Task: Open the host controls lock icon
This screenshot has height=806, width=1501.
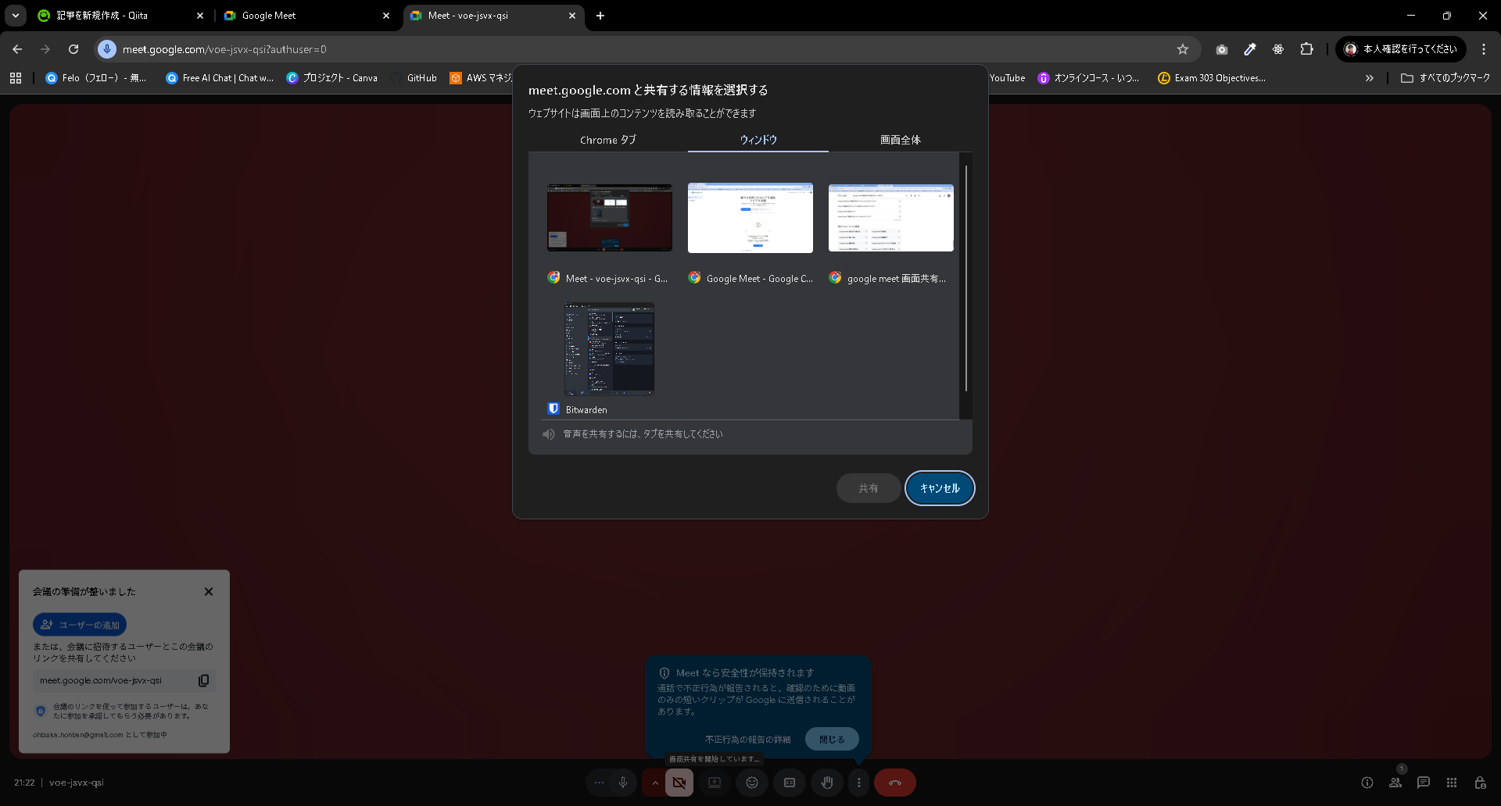Action: click(x=1480, y=783)
